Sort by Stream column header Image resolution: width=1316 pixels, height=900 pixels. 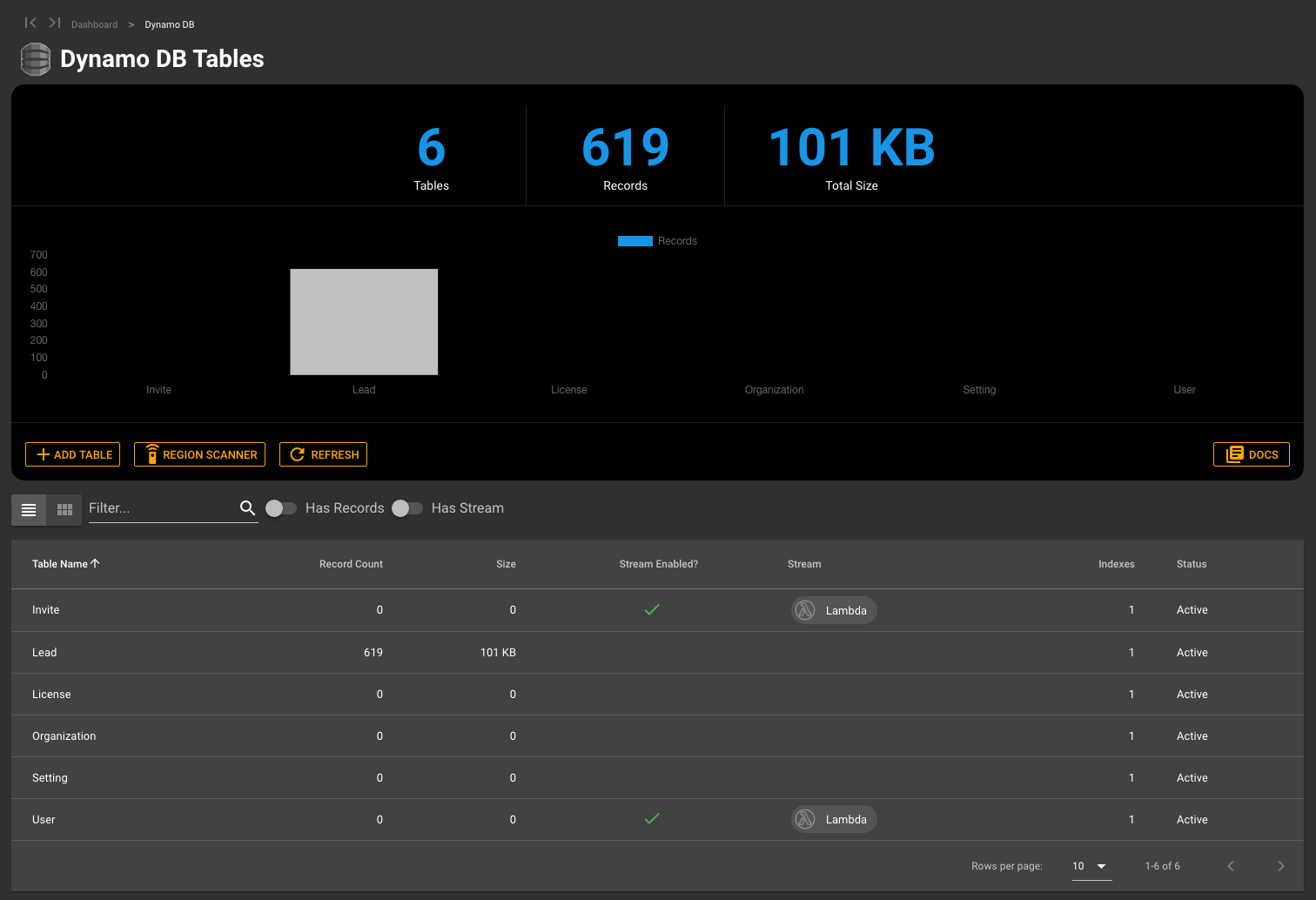tap(804, 564)
